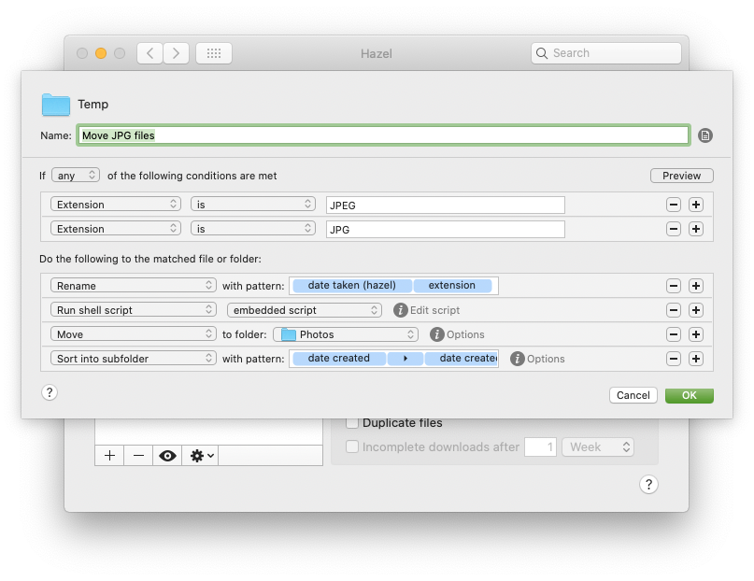Open the notes icon beside Name field
Screen dimensions: 754x581
705,135
